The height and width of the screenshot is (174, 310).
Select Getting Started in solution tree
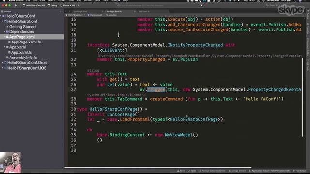(22, 27)
